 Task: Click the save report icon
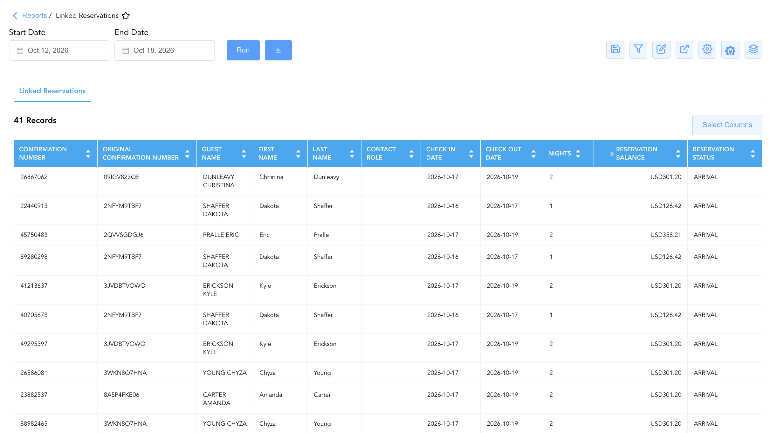coord(615,50)
